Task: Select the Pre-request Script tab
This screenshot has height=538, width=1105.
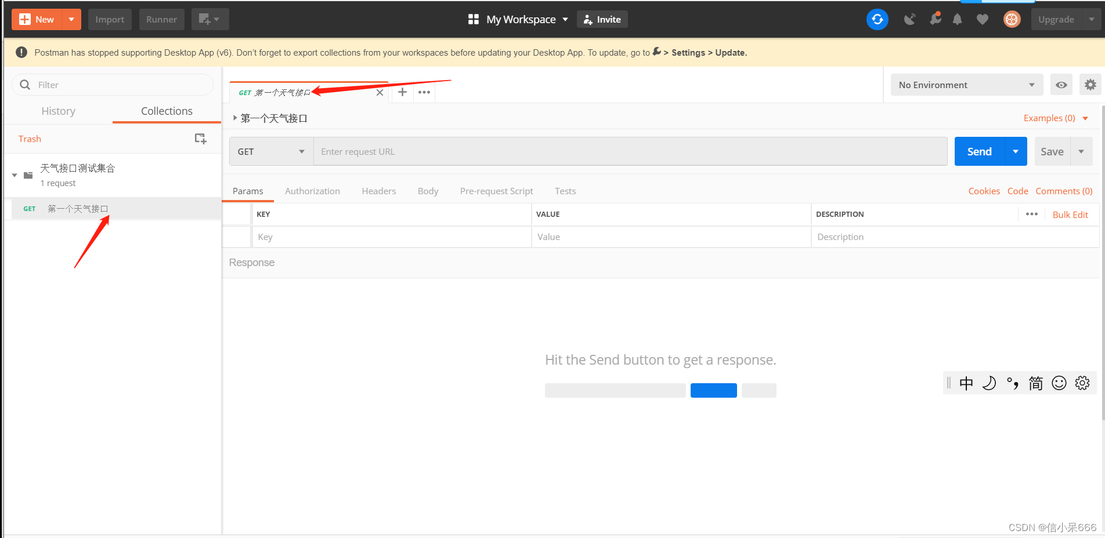Action: click(x=496, y=191)
